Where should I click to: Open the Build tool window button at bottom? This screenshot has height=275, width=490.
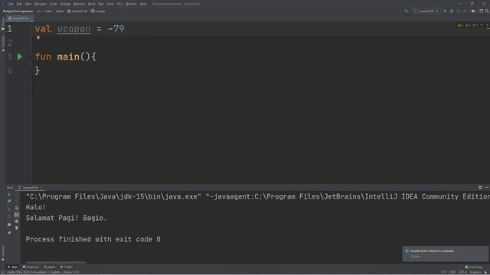[x=50, y=267]
